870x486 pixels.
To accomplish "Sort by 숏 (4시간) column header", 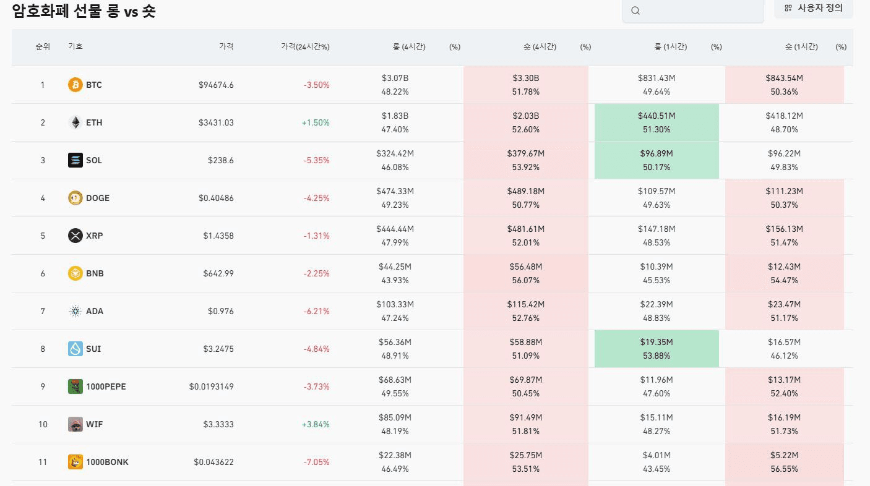I will tap(540, 46).
